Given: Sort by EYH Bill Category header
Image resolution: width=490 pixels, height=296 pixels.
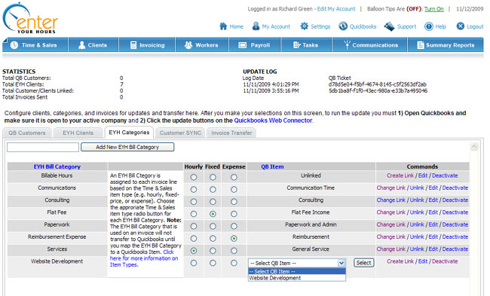Looking at the screenshot, I should click(57, 166).
